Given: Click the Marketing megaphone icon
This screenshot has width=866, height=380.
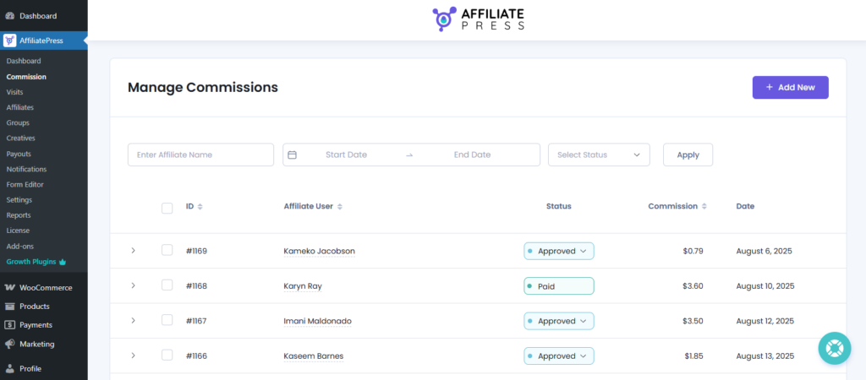Looking at the screenshot, I should pos(9,344).
